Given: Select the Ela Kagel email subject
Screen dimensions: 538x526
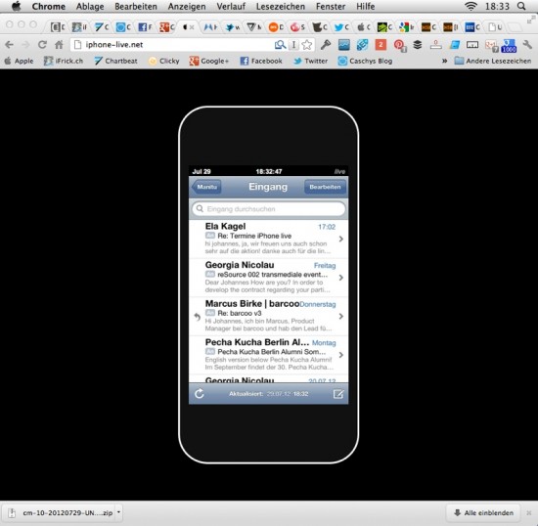Looking at the screenshot, I should 254,236.
